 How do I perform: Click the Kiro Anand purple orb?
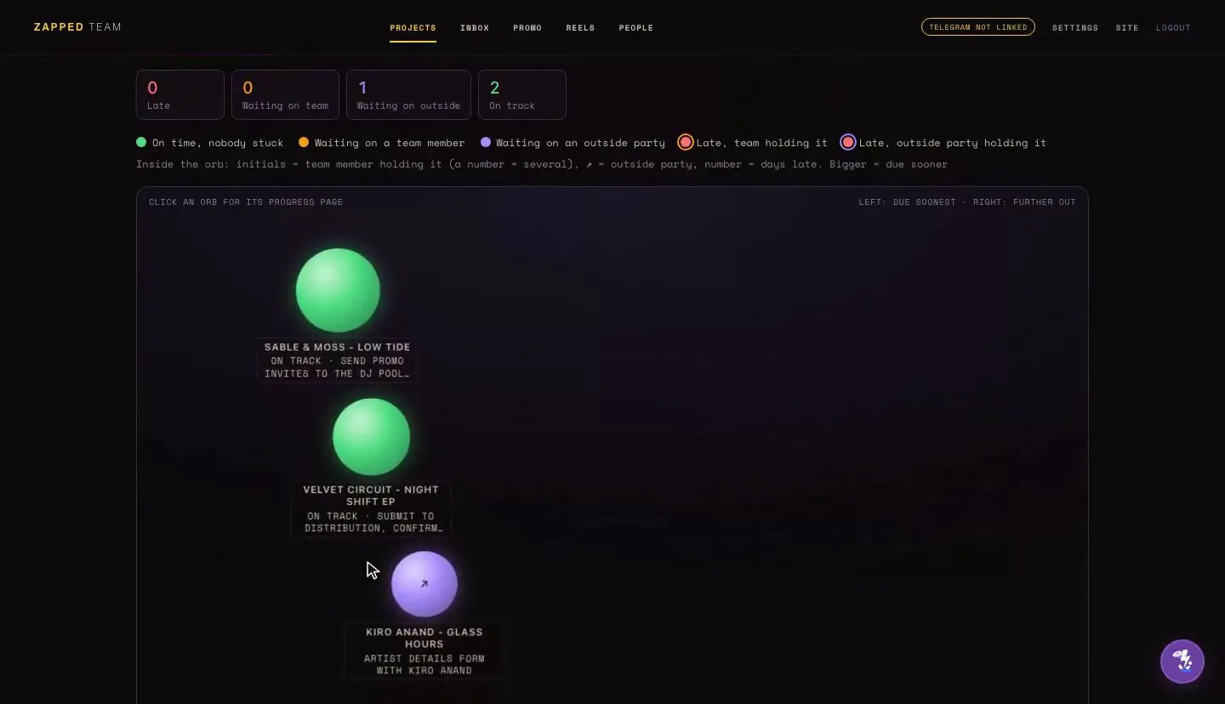(x=424, y=584)
